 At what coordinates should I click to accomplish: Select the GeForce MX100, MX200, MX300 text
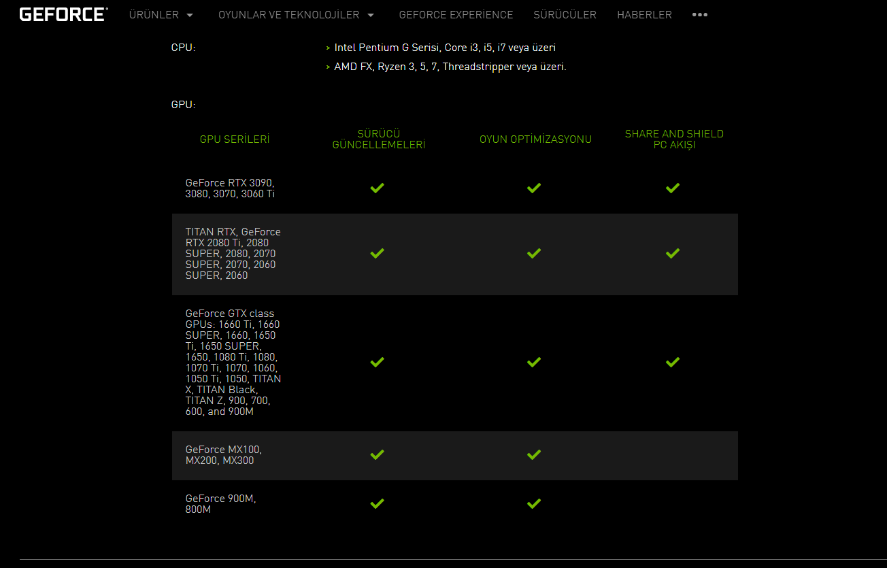point(223,455)
